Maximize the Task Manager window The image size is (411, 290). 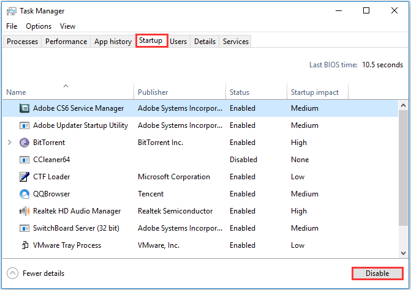click(366, 11)
